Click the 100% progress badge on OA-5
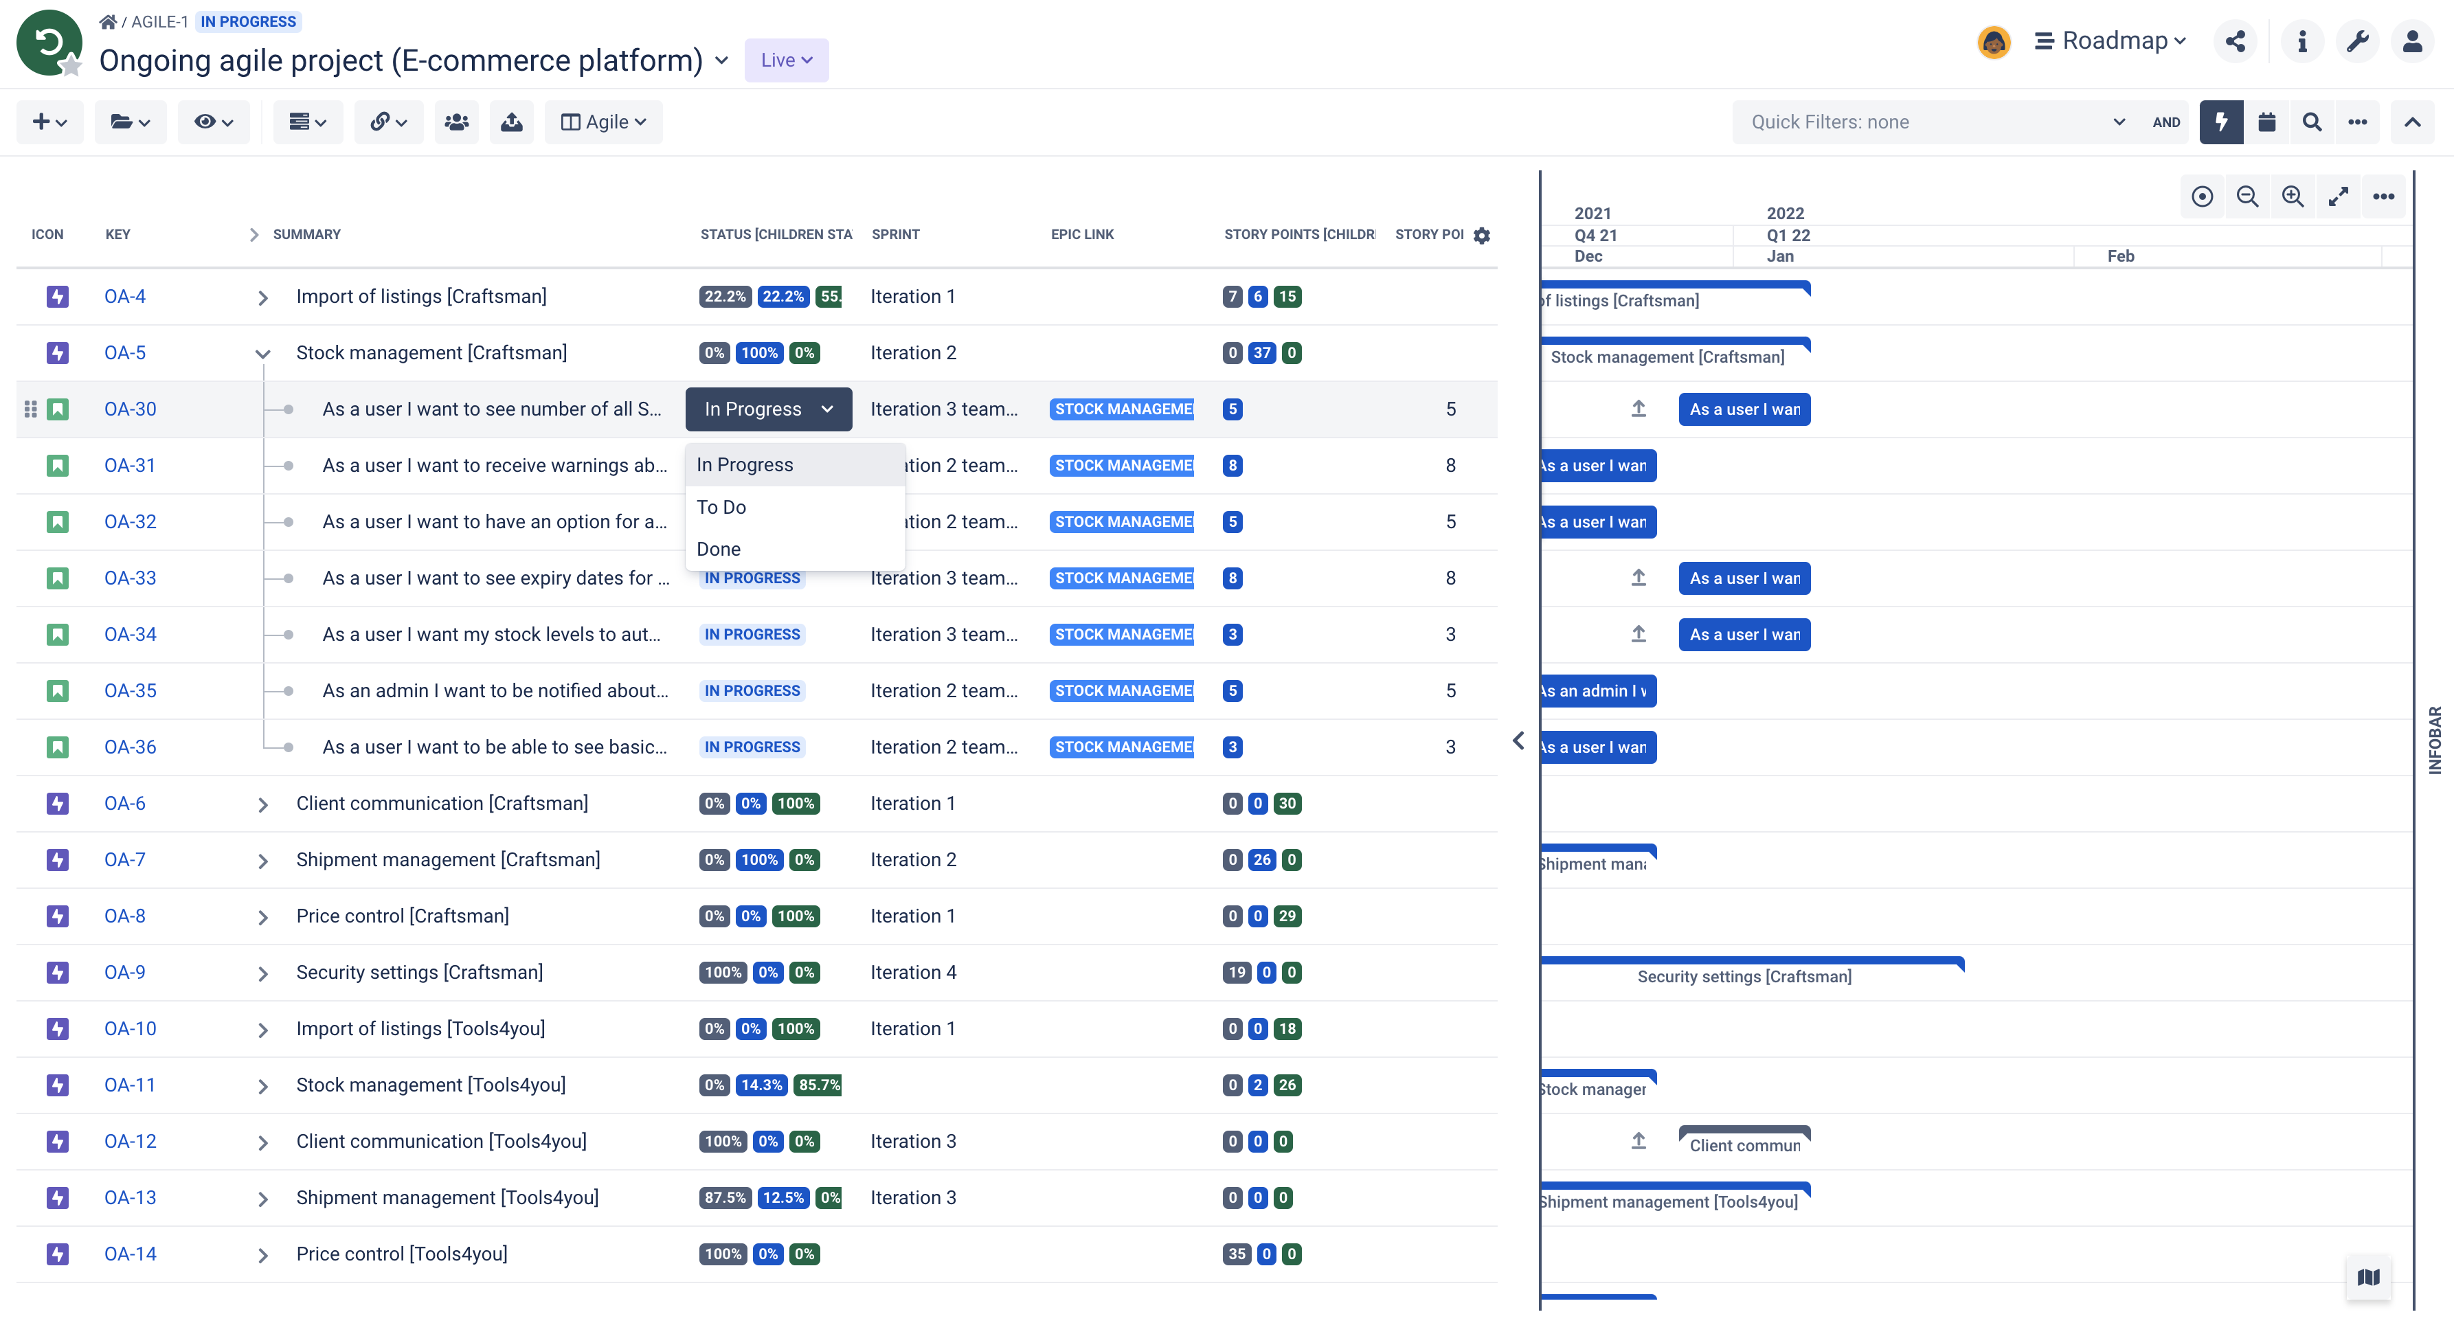The image size is (2454, 1323). [758, 352]
